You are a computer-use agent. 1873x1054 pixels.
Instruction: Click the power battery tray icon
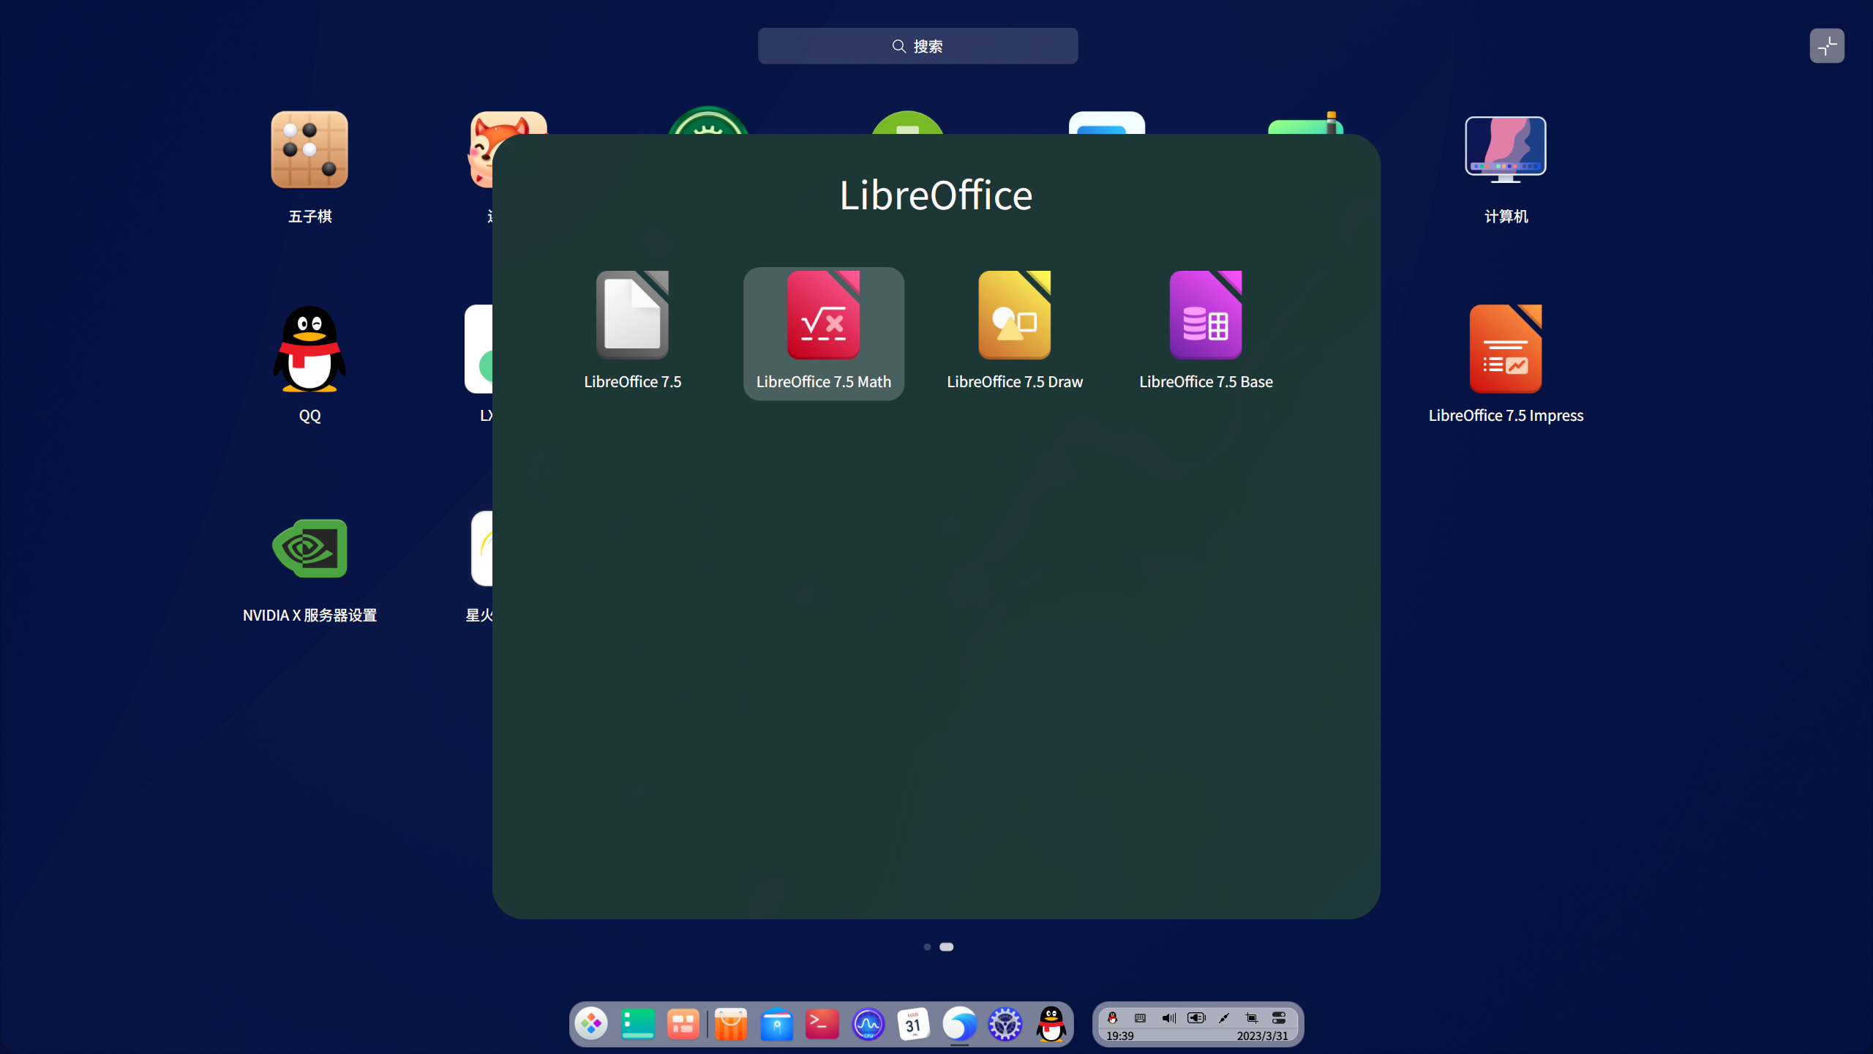tap(1196, 1018)
